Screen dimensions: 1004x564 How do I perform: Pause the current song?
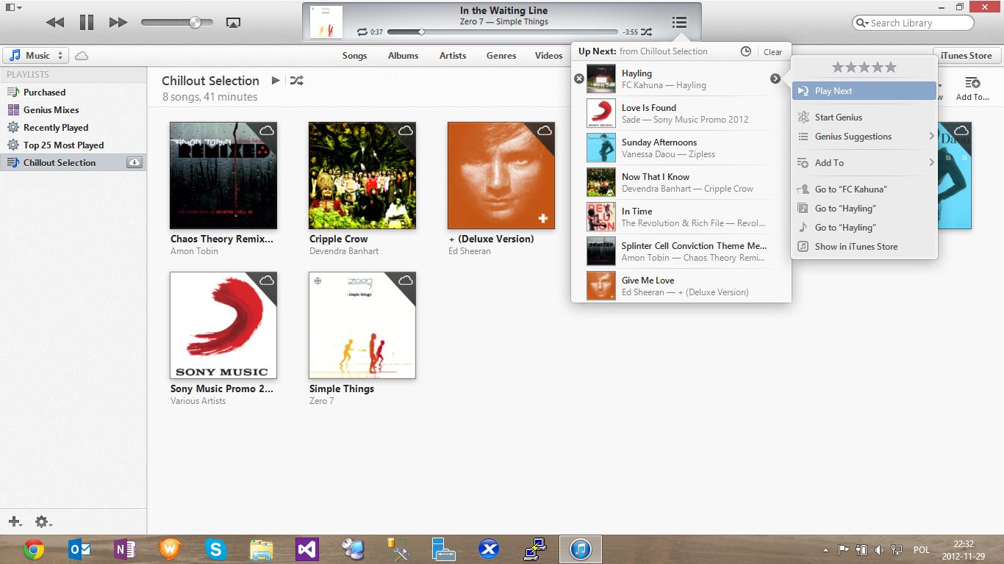tap(87, 23)
